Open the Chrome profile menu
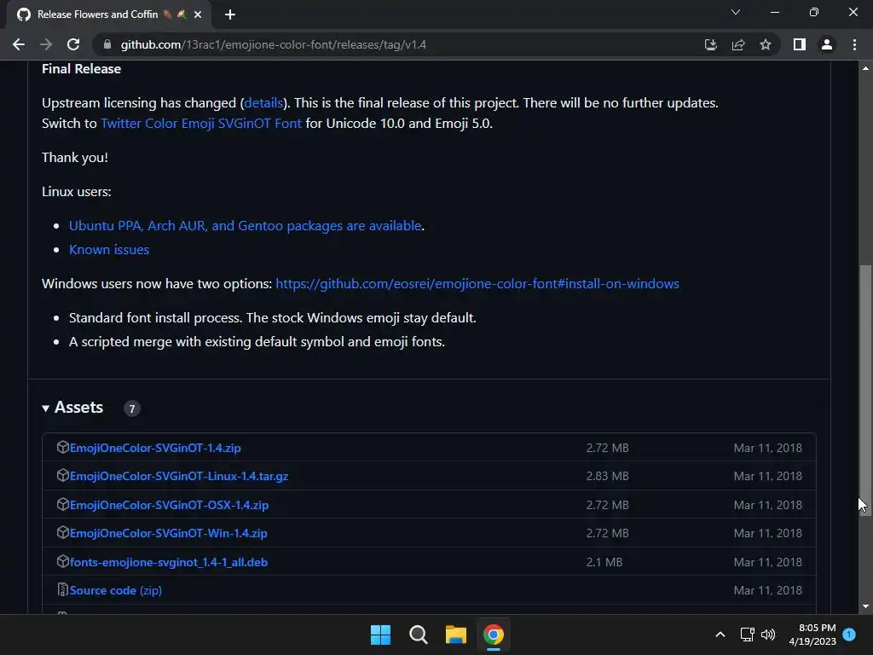The height and width of the screenshot is (655, 873). [x=827, y=44]
